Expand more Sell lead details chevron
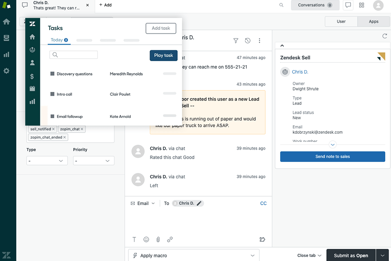Screen dimensions: 391x261 click(333, 145)
